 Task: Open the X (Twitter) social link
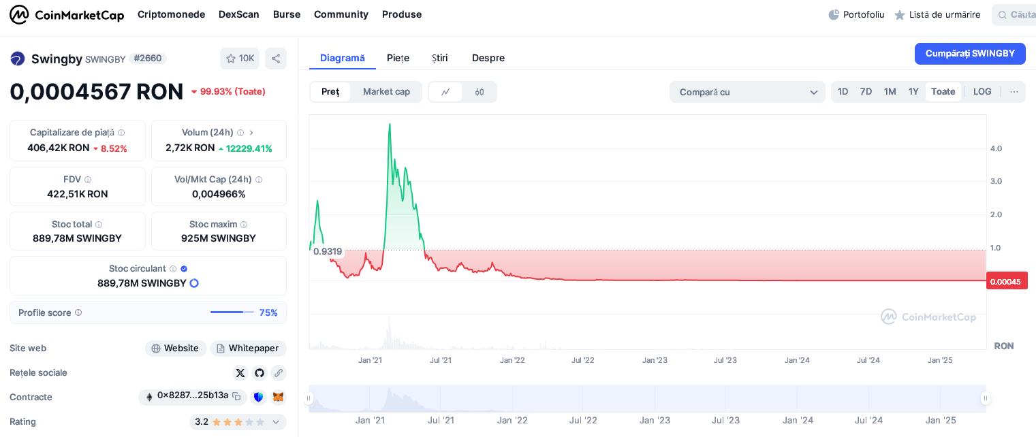click(x=240, y=373)
